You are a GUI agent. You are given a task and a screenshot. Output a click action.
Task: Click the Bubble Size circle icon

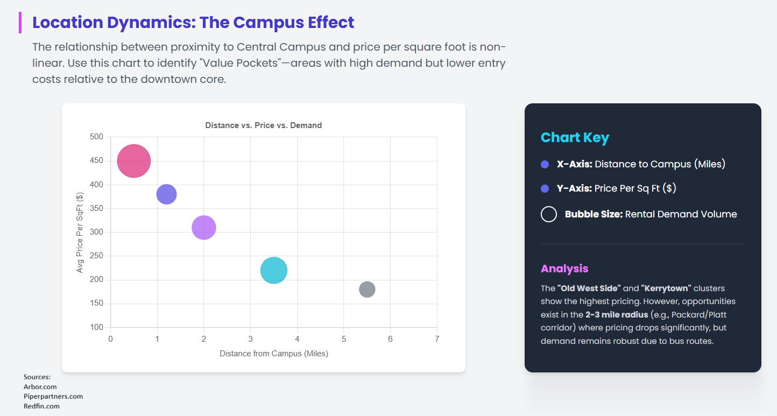[548, 214]
